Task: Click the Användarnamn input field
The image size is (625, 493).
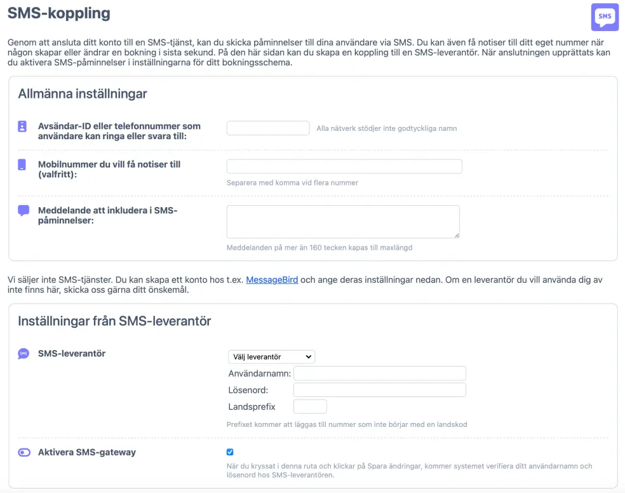Action: click(380, 374)
